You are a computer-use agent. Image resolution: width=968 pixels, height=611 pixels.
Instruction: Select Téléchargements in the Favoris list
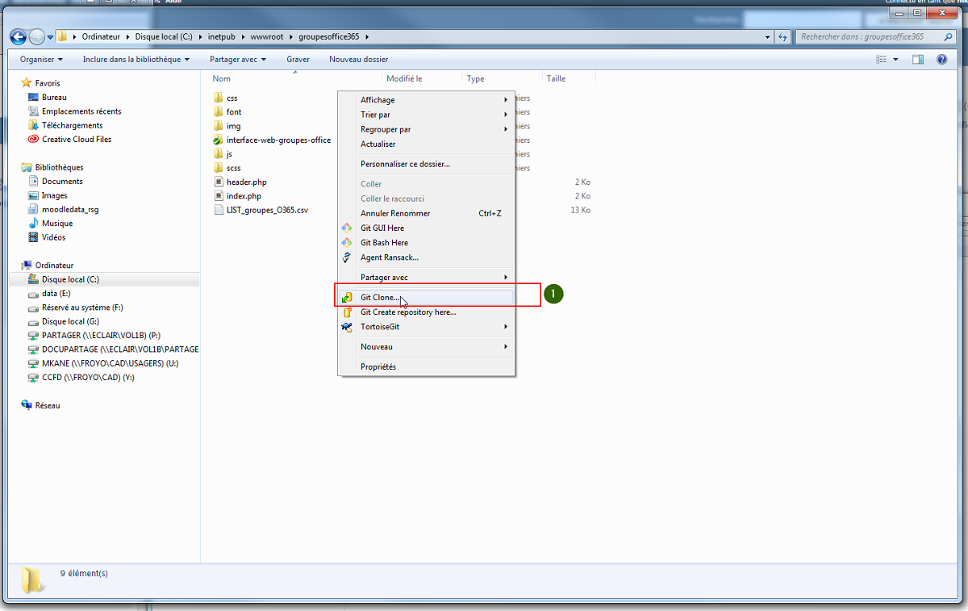tap(72, 126)
